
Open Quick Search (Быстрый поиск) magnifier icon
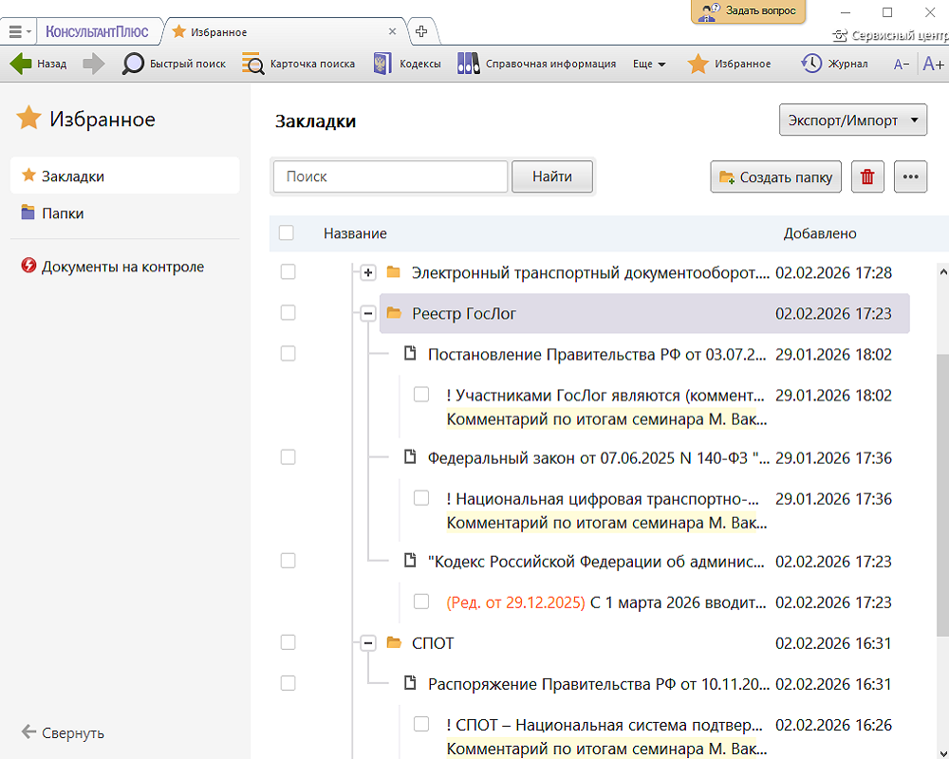pyautogui.click(x=134, y=64)
